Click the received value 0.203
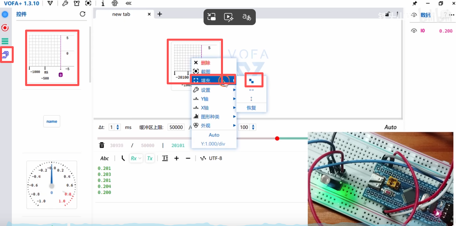 point(104,174)
